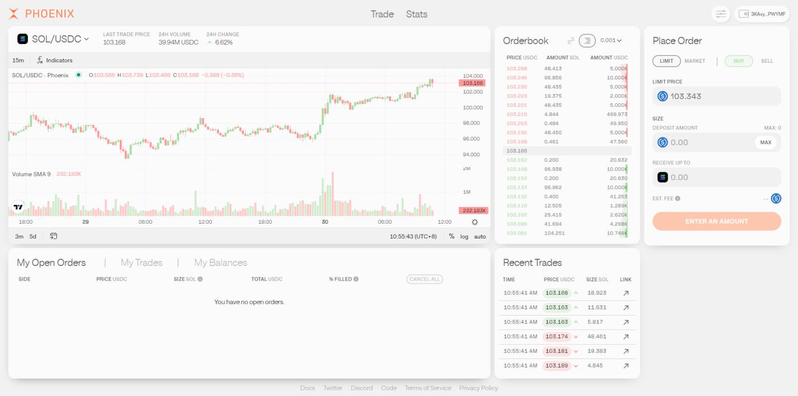Image resolution: width=798 pixels, height=396 pixels.
Task: Click the MAX deposit amount button
Action: (x=765, y=143)
